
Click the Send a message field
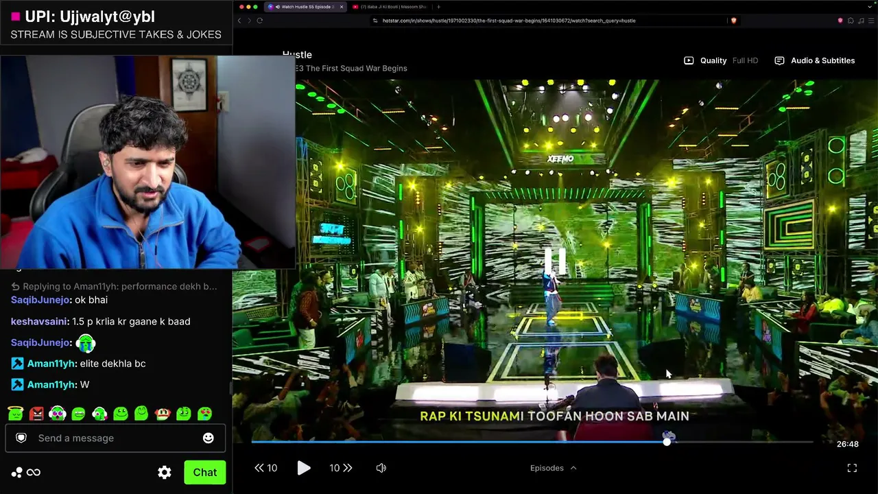(115, 438)
